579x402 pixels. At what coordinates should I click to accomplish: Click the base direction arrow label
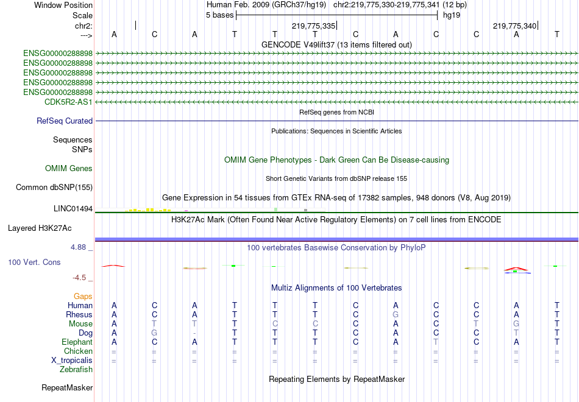87,35
